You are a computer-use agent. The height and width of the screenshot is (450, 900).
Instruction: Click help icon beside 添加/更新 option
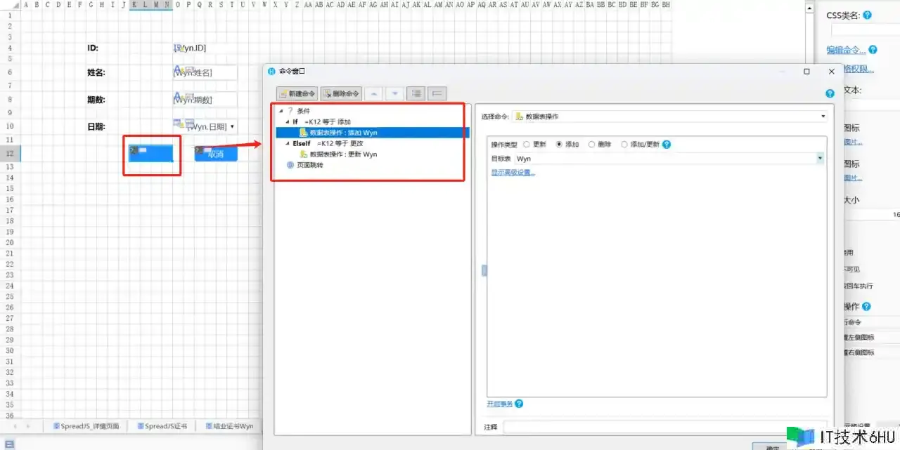coord(667,145)
